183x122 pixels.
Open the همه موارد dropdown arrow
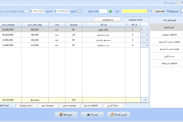[151, 11]
